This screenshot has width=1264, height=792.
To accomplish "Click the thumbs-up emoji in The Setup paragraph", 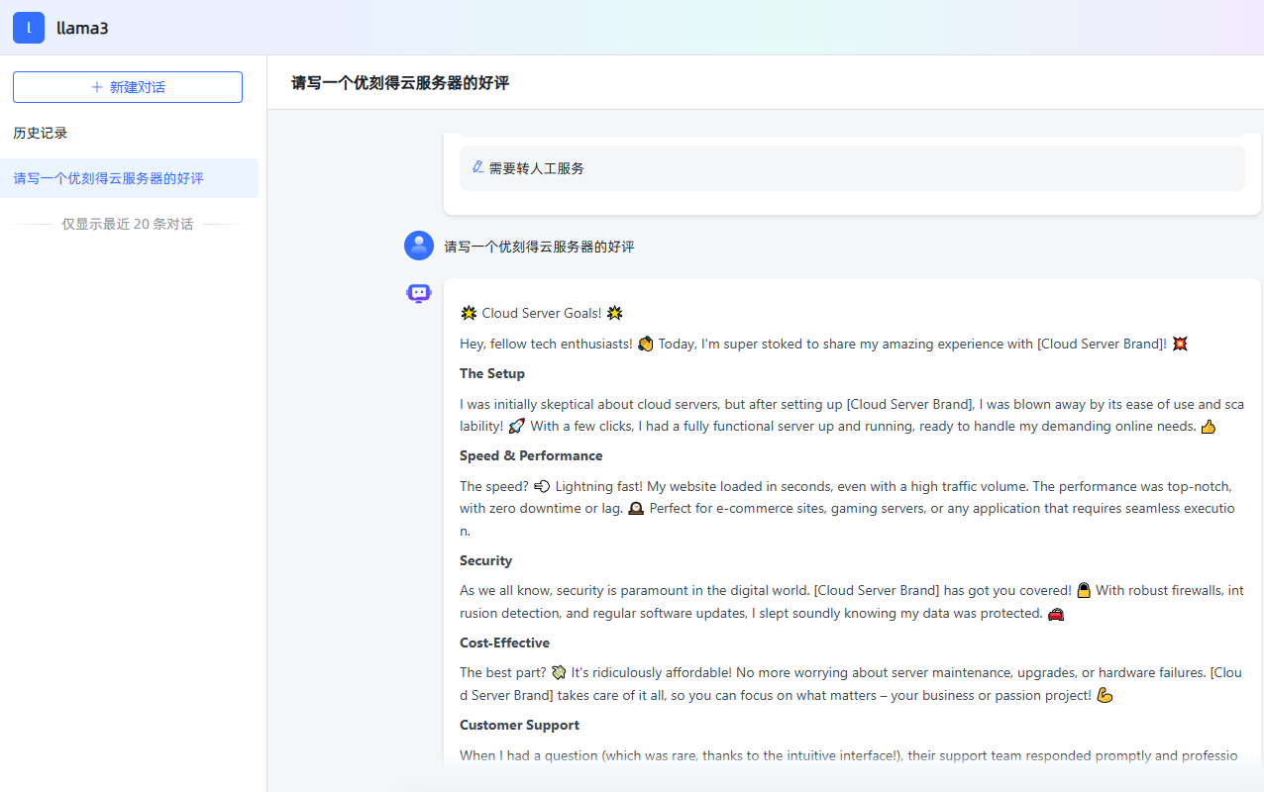I will point(1208,426).
